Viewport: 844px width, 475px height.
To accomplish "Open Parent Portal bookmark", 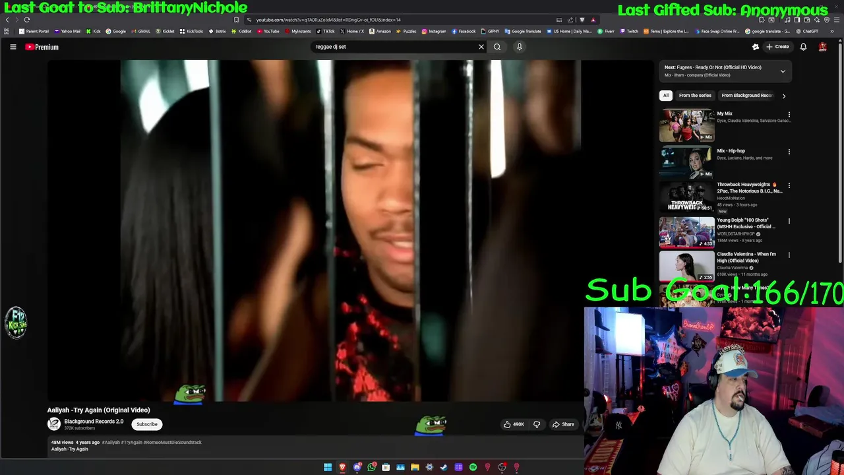I will point(34,31).
